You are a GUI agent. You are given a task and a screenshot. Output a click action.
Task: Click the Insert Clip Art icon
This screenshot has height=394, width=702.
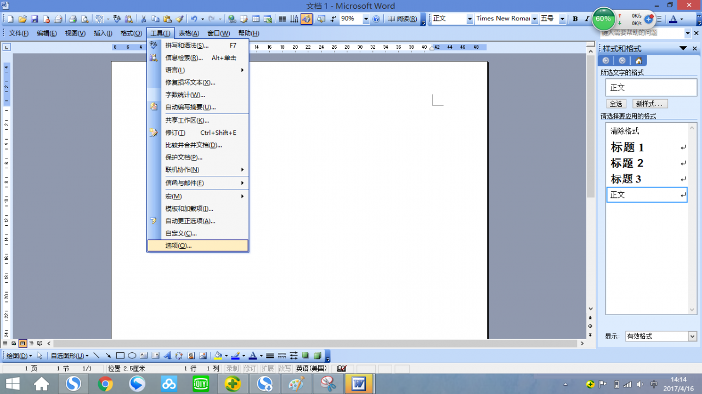191,356
